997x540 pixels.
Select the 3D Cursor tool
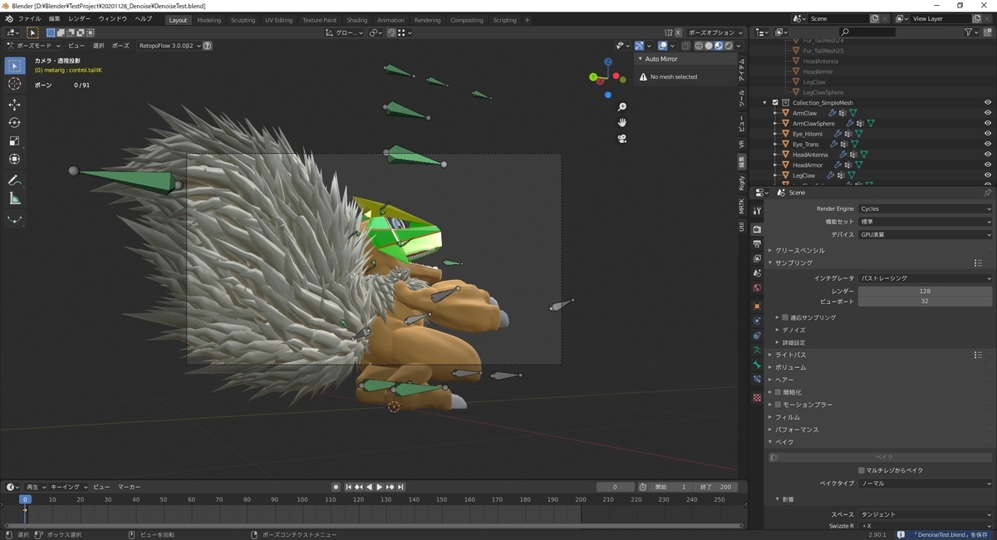pyautogui.click(x=15, y=84)
